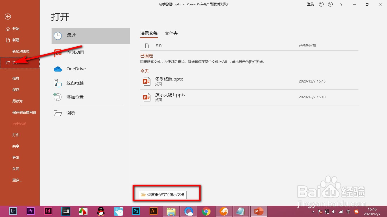Launch Premiere Pro from the taskbar
The image size is (387, 217).
point(31,211)
